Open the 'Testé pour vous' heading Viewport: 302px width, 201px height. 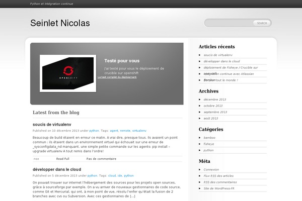tap(122, 61)
